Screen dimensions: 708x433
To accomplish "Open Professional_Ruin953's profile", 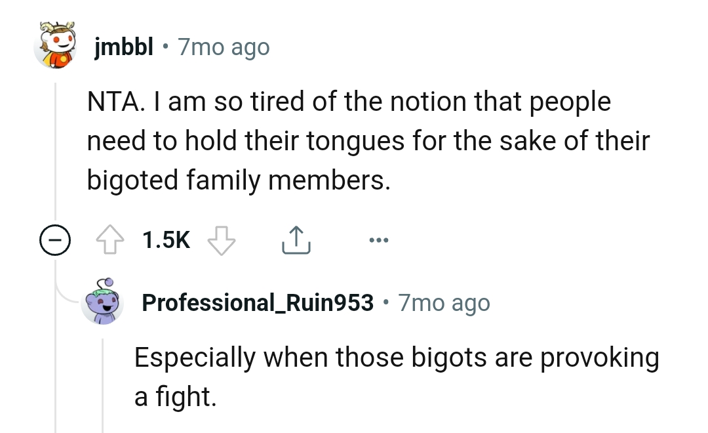I will pos(257,302).
